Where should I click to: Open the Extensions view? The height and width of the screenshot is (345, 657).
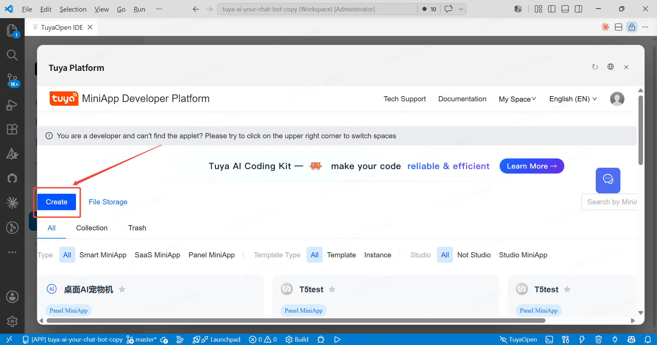[12, 129]
